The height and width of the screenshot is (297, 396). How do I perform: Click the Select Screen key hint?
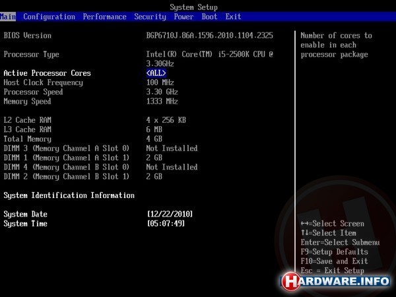[333, 224]
